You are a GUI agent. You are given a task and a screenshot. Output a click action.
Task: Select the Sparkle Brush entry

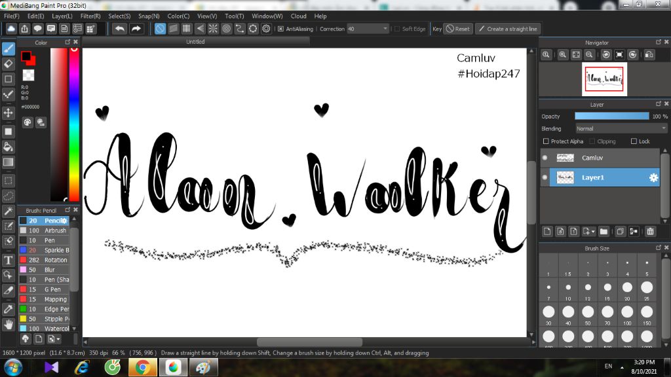coord(44,250)
